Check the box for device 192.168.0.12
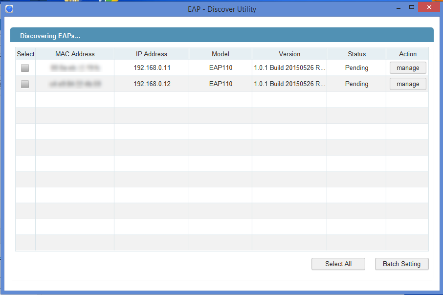Image resolution: width=443 pixels, height=295 pixels. click(25, 84)
